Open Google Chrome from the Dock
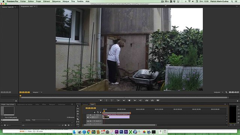This screenshot has height=135, width=240. 89,132
